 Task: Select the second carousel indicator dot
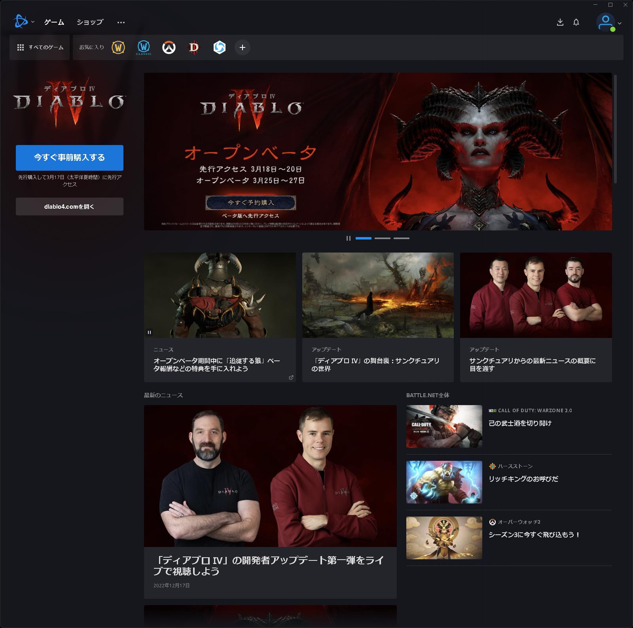[x=383, y=238]
